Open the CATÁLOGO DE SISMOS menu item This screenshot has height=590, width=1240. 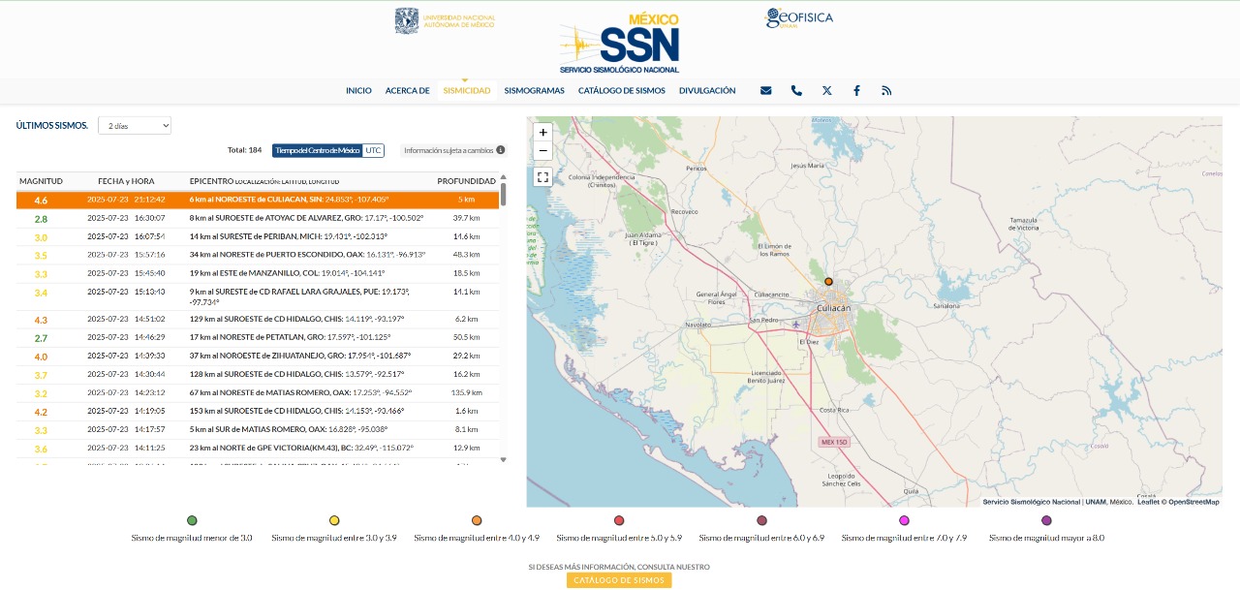tap(622, 90)
